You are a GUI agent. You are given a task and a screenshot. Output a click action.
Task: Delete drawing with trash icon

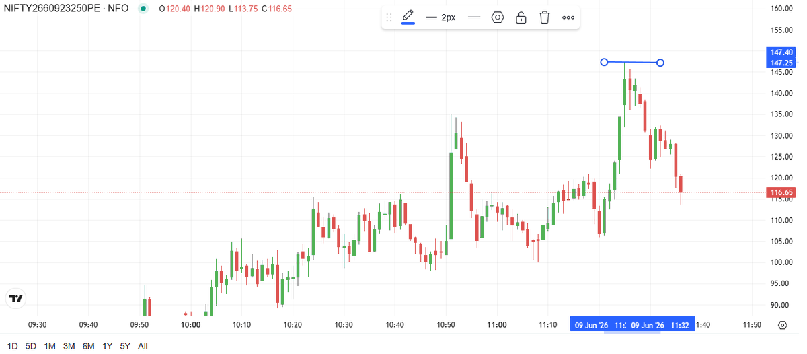click(545, 17)
